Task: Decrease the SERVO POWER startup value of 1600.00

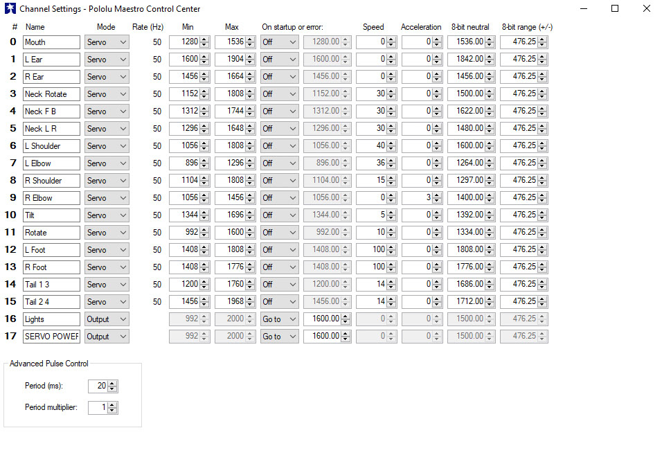Action: pos(346,339)
